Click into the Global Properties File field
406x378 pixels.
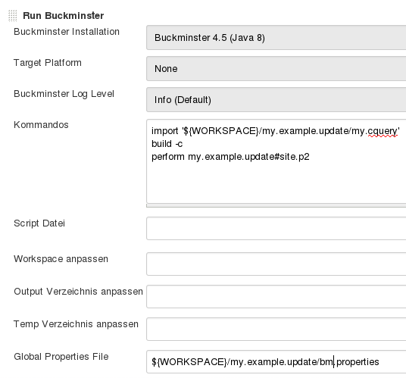click(276, 362)
